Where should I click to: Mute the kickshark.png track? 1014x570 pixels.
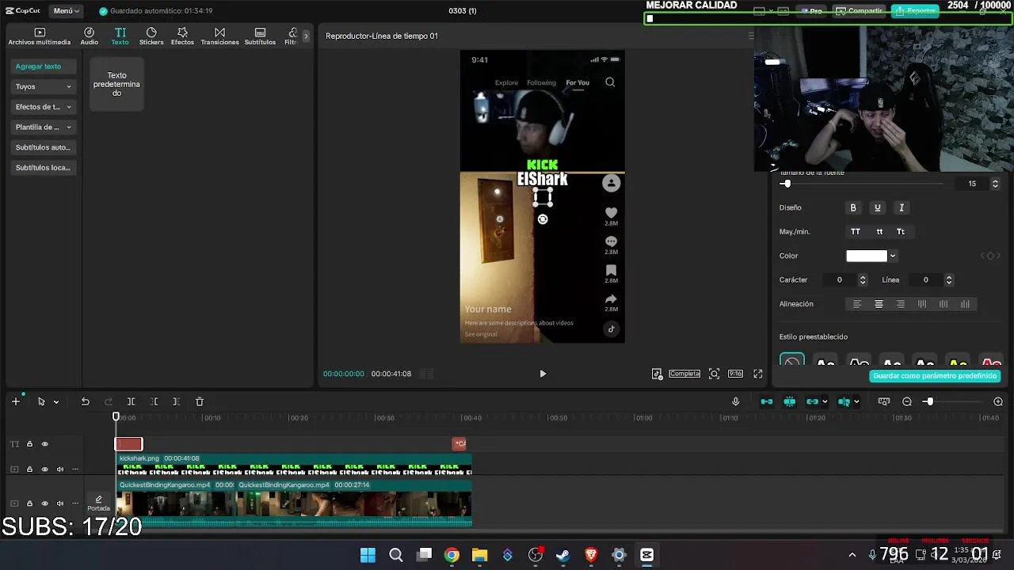pos(59,469)
